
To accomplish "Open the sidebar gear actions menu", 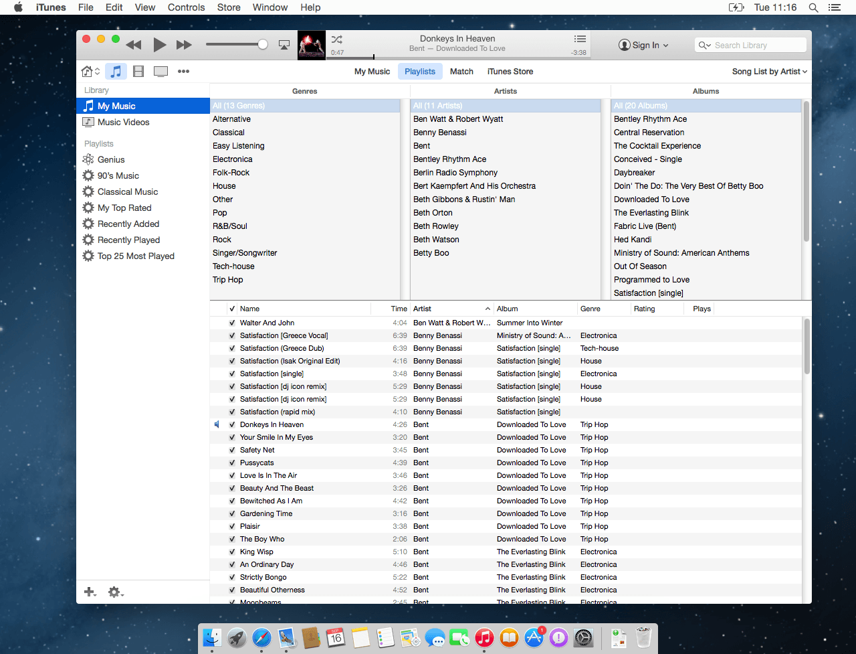I will 116,592.
